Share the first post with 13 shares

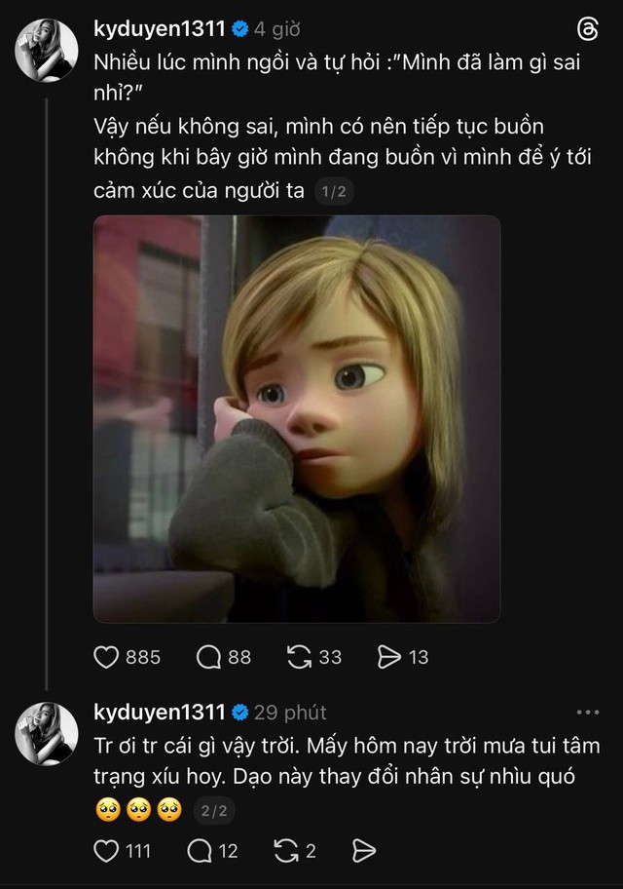pyautogui.click(x=389, y=658)
